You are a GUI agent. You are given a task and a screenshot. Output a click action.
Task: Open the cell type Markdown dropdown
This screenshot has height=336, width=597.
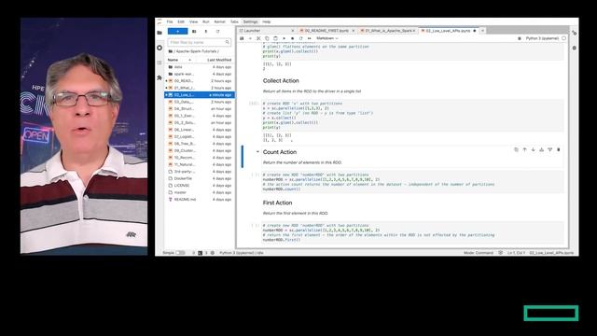tap(327, 38)
